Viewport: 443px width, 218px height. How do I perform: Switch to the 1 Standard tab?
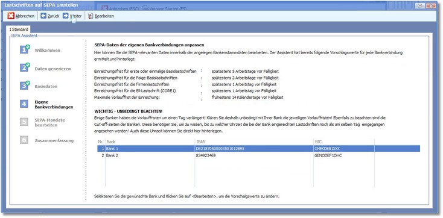[19, 30]
